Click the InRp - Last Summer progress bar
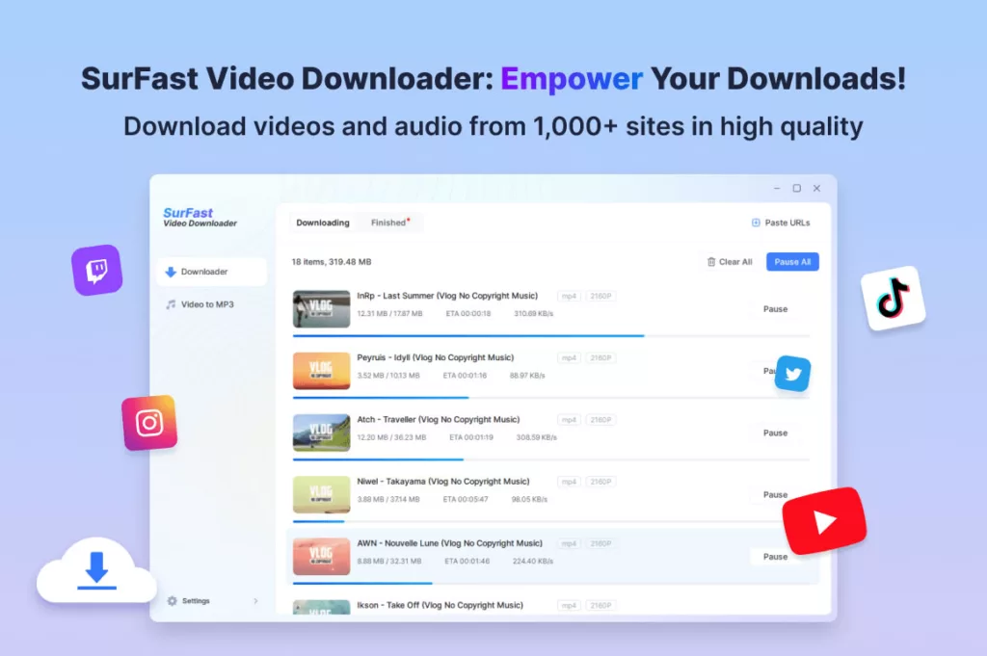This screenshot has width=987, height=656. coord(550,336)
